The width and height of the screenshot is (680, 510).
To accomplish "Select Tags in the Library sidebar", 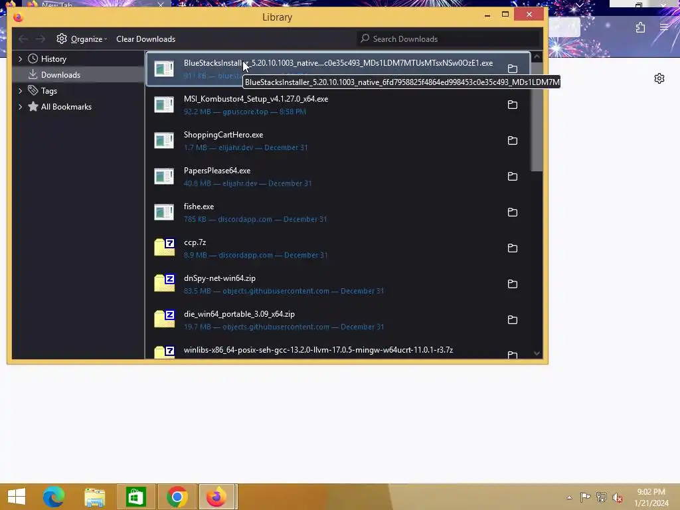I will [78, 90].
